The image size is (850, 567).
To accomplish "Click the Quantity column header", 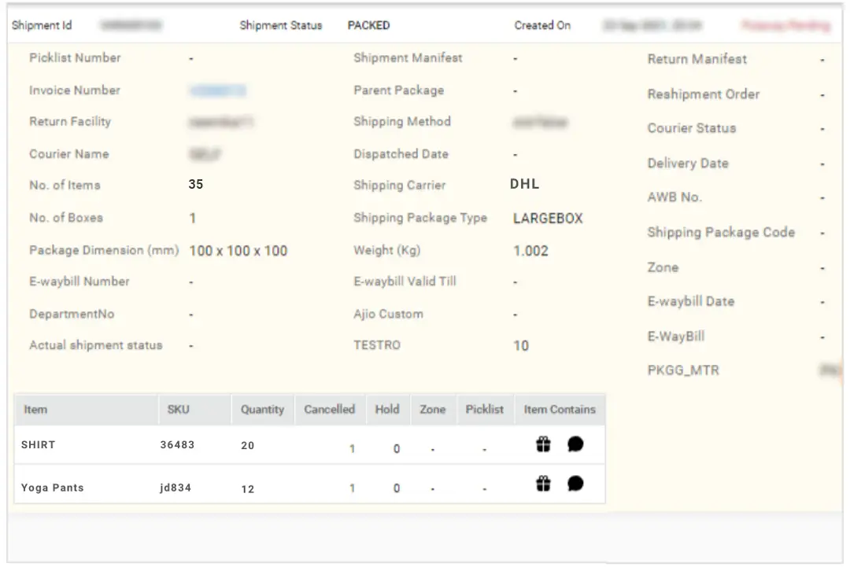I will pos(262,410).
